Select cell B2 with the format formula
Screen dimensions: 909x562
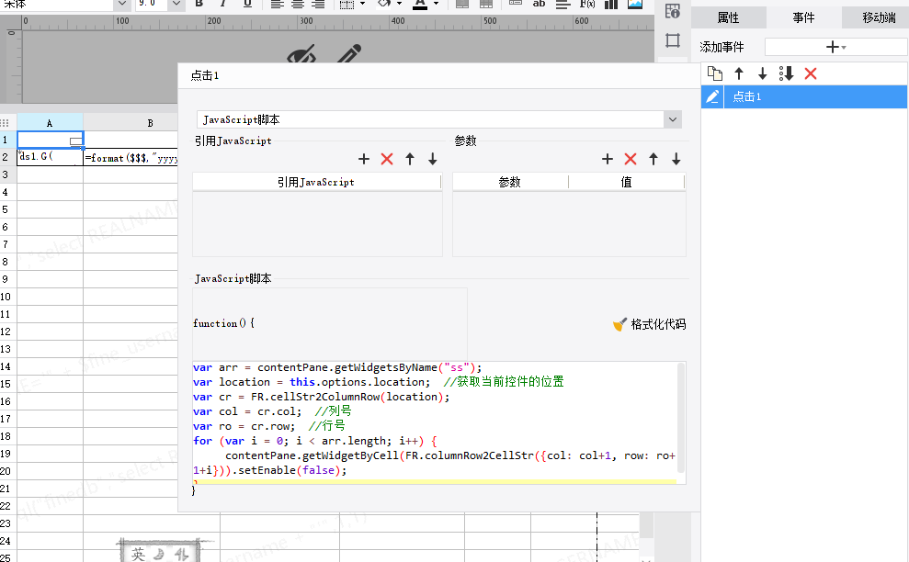pos(131,157)
